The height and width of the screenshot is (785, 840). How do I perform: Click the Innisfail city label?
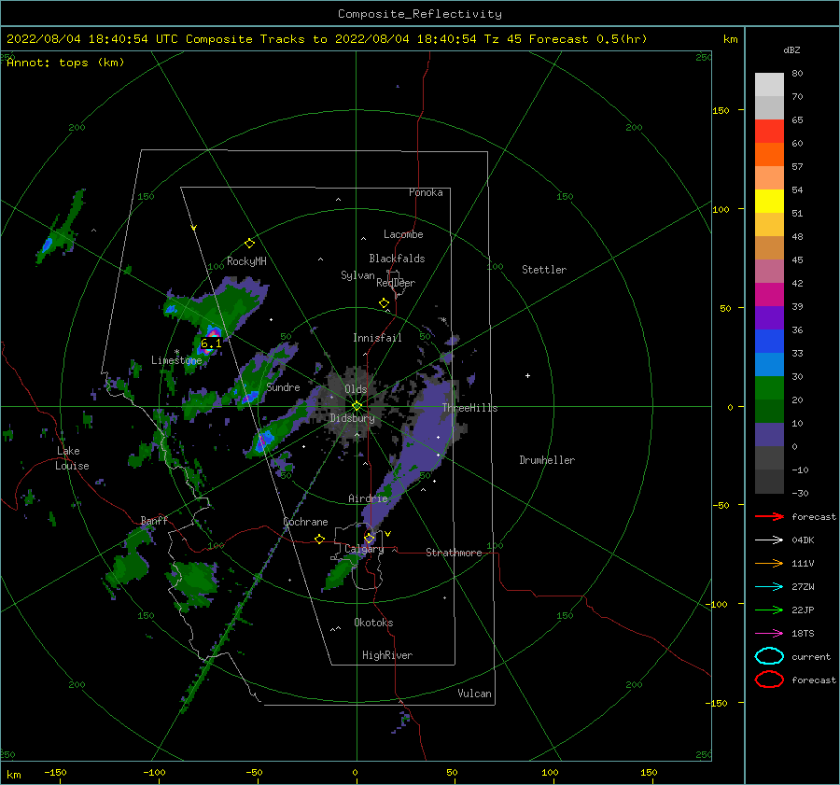[x=377, y=338]
